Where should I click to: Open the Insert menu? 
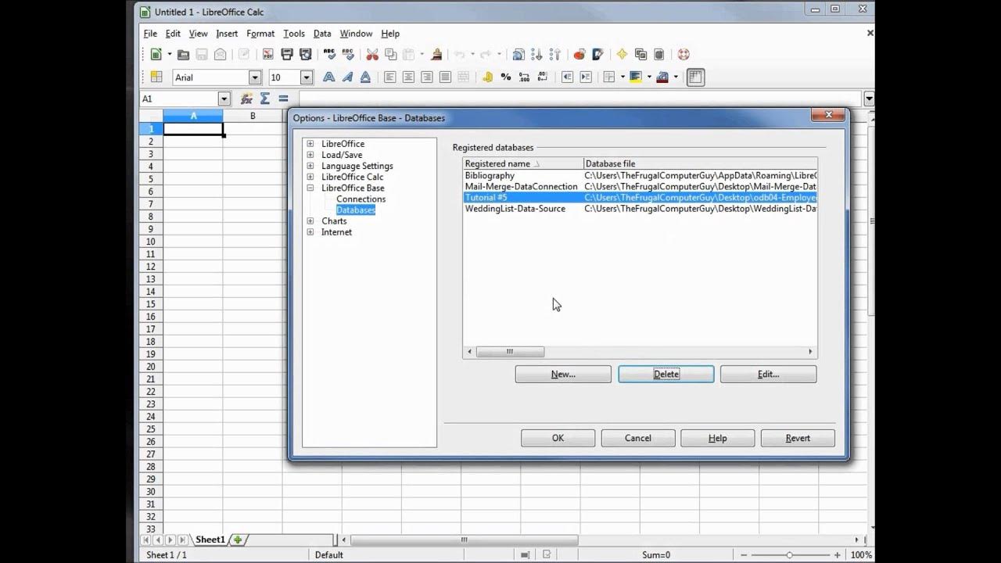coord(227,34)
